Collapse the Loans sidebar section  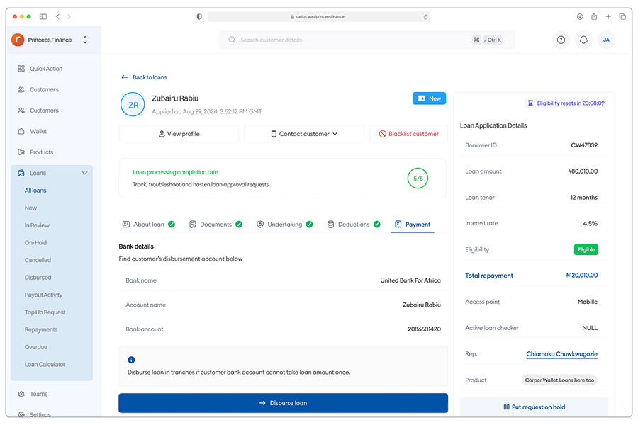[85, 173]
